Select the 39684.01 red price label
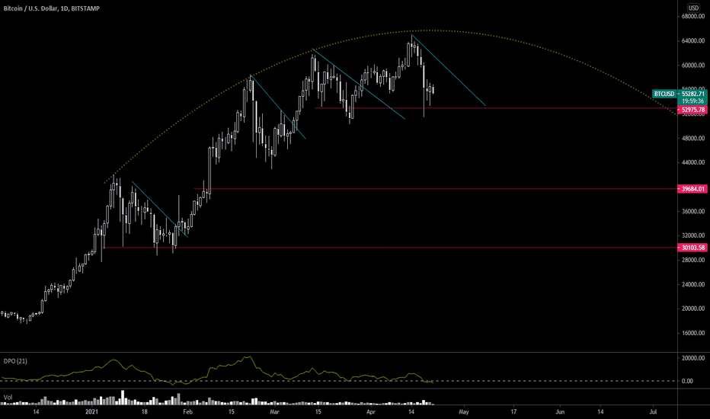710x419 pixels. click(x=692, y=189)
